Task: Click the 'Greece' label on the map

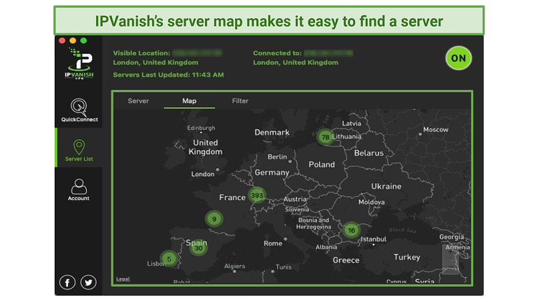Action: tap(346, 260)
